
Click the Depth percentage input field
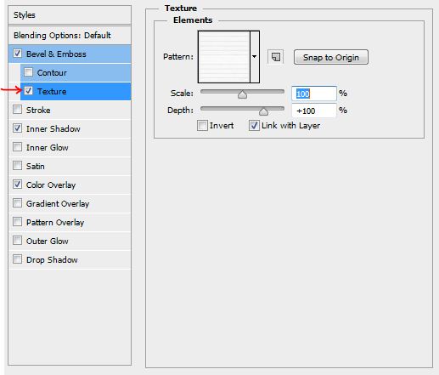point(314,111)
